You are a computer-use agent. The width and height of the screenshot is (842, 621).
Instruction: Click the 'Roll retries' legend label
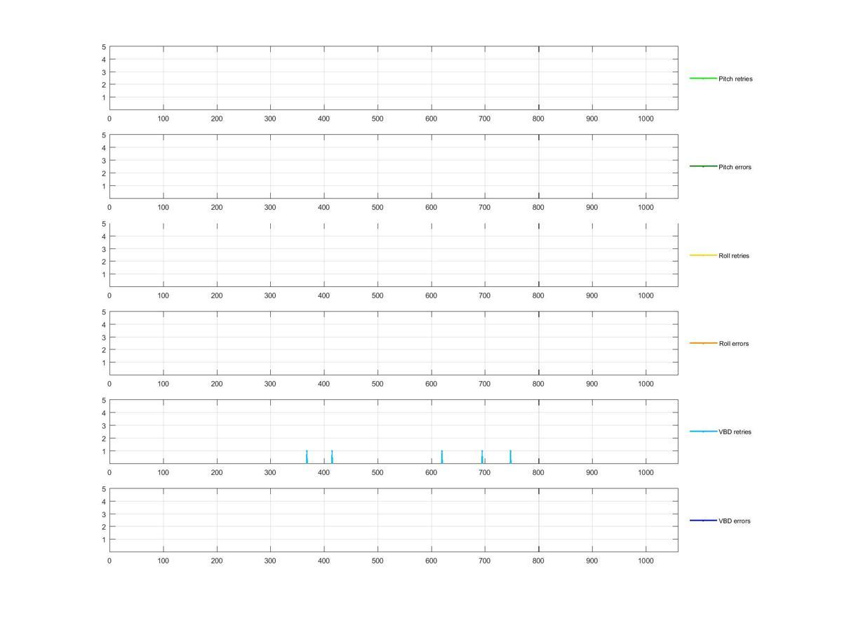click(x=734, y=255)
